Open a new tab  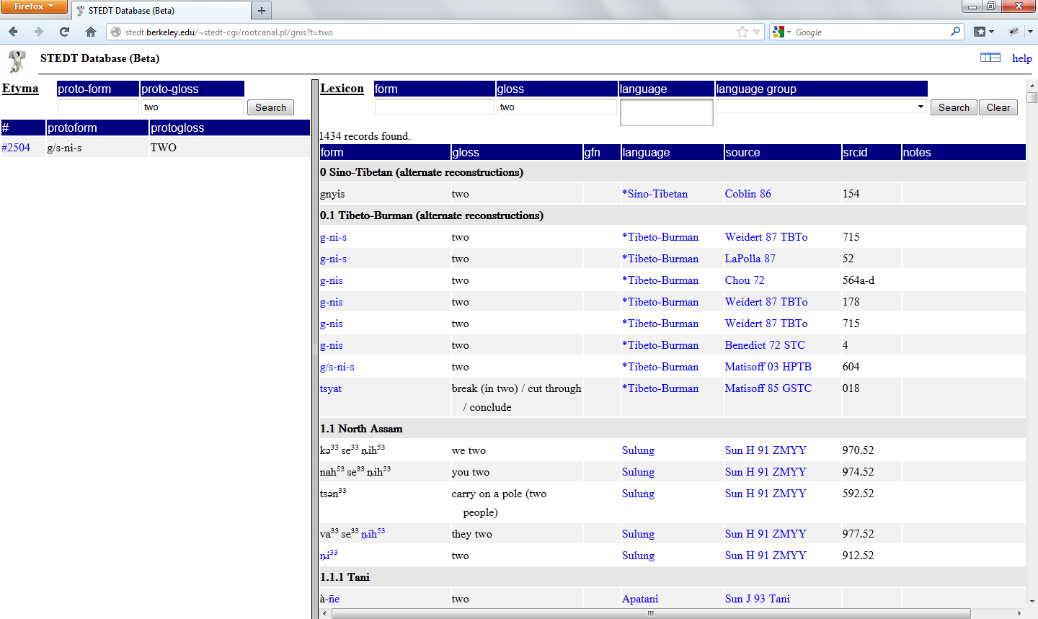[262, 10]
